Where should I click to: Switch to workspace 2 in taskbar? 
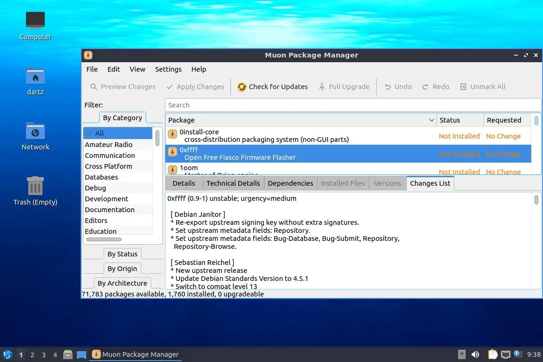(x=32, y=355)
